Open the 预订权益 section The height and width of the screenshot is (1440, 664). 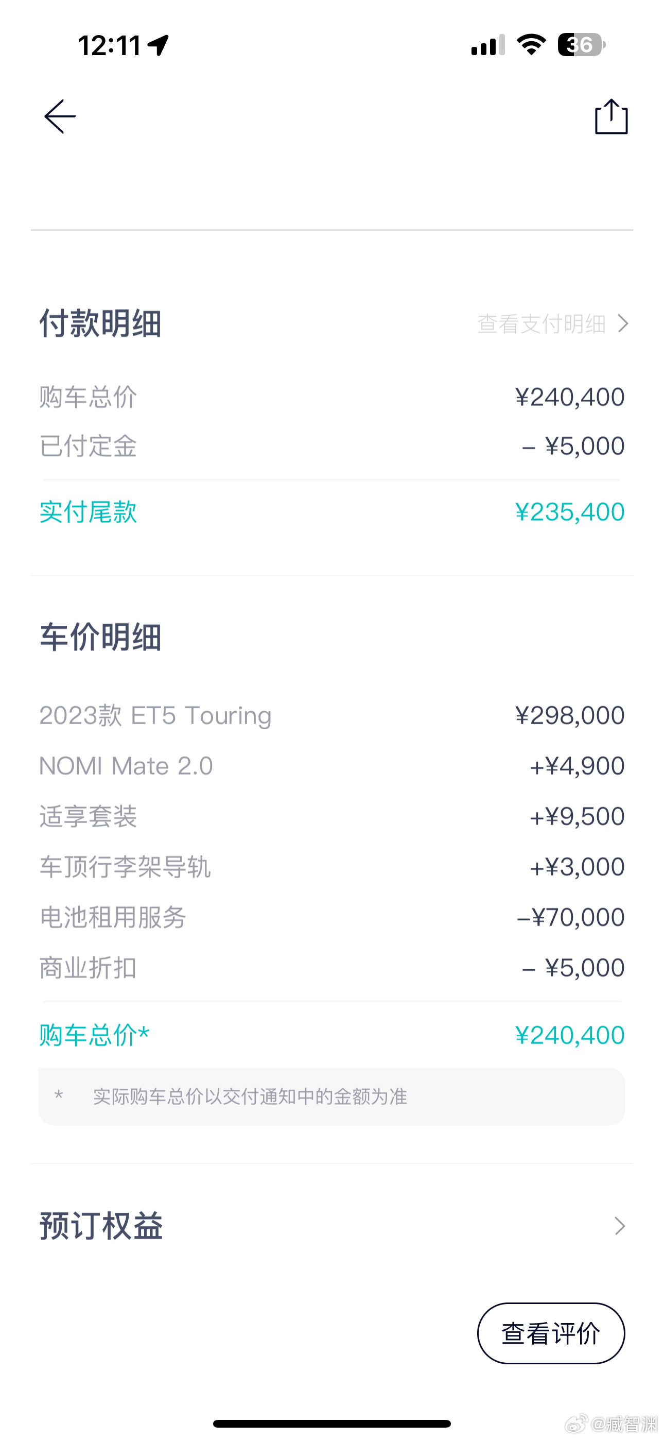click(x=332, y=1225)
